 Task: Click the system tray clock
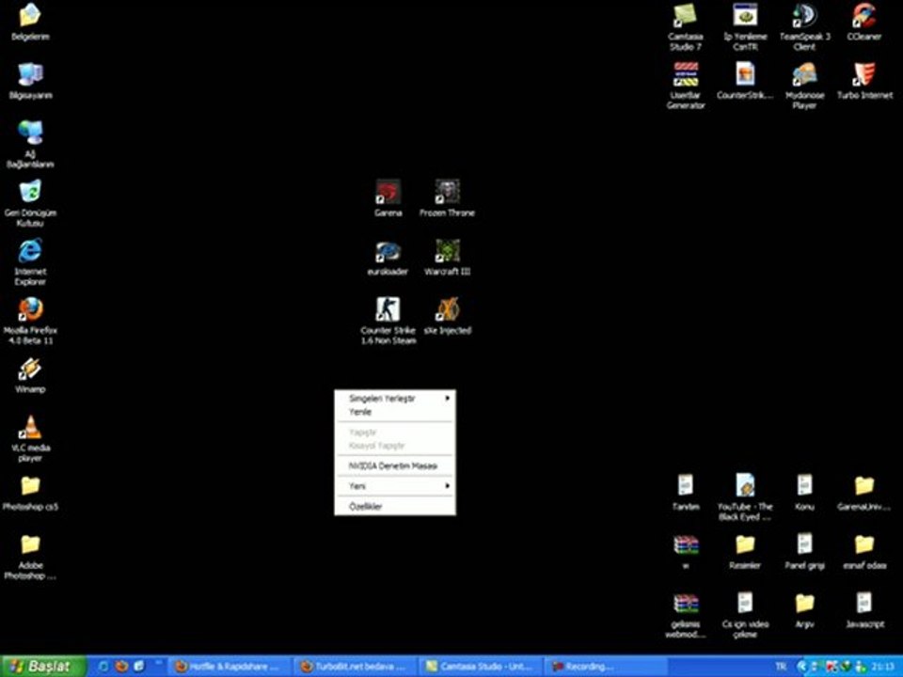[883, 667]
